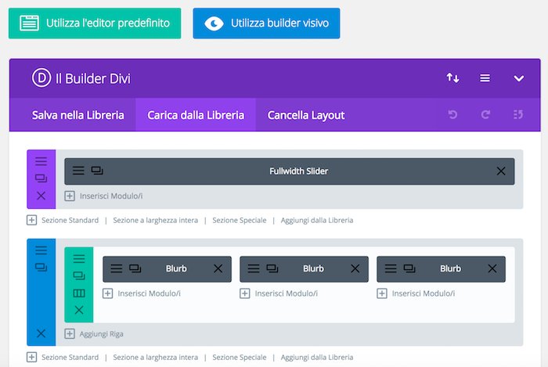The height and width of the screenshot is (367, 548).
Task: Remove the second Blurb module
Action: 355,268
